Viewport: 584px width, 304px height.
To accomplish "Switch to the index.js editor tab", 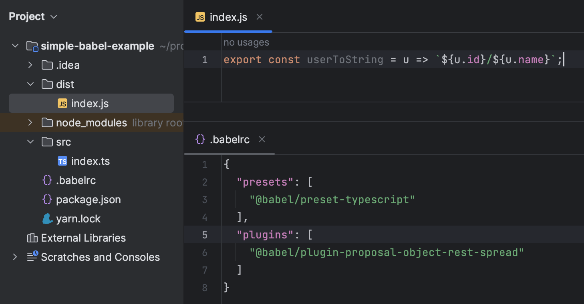I will [x=228, y=17].
